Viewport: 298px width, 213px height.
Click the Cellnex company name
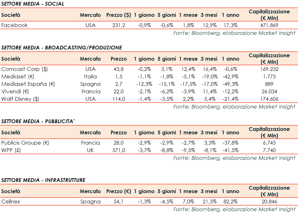click(11, 201)
